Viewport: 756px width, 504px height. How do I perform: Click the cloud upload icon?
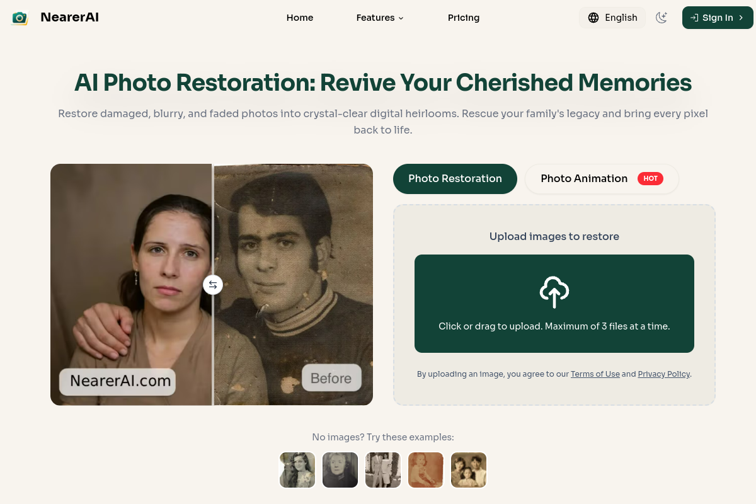[554, 292]
